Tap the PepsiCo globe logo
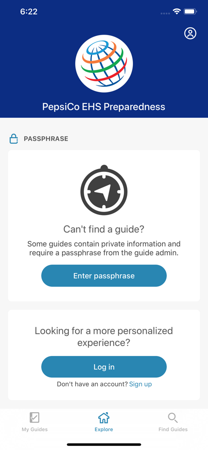208x450 pixels. coord(104,64)
